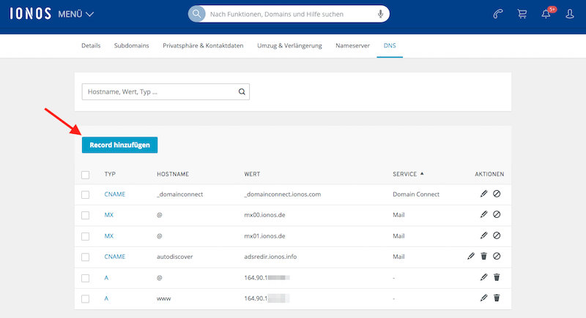Sort by HOSTNAME column header
Viewport: 586px width, 318px height.
[x=173, y=174]
